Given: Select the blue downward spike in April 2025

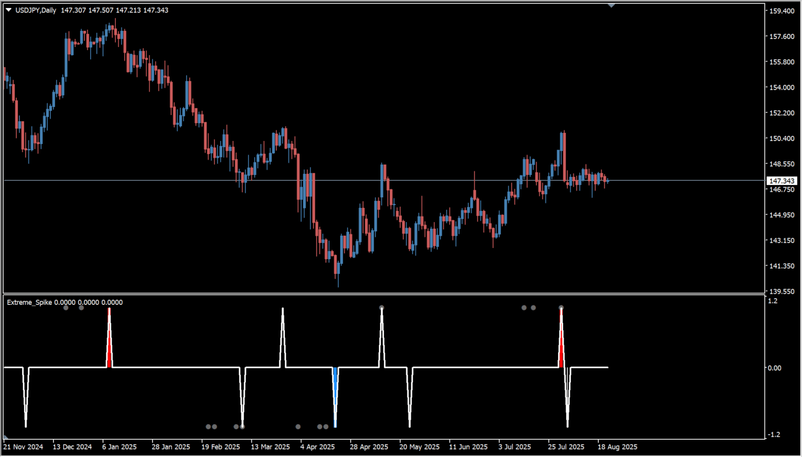Looking at the screenshot, I should coord(335,397).
